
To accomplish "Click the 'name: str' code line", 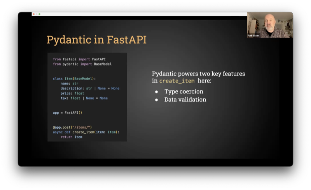I will pyautogui.click(x=70, y=83).
